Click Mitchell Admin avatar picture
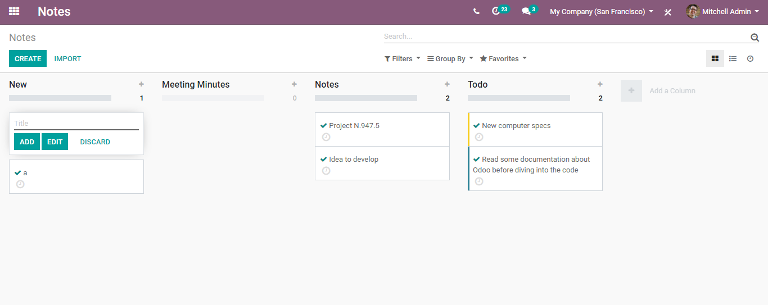768x305 pixels. (693, 11)
